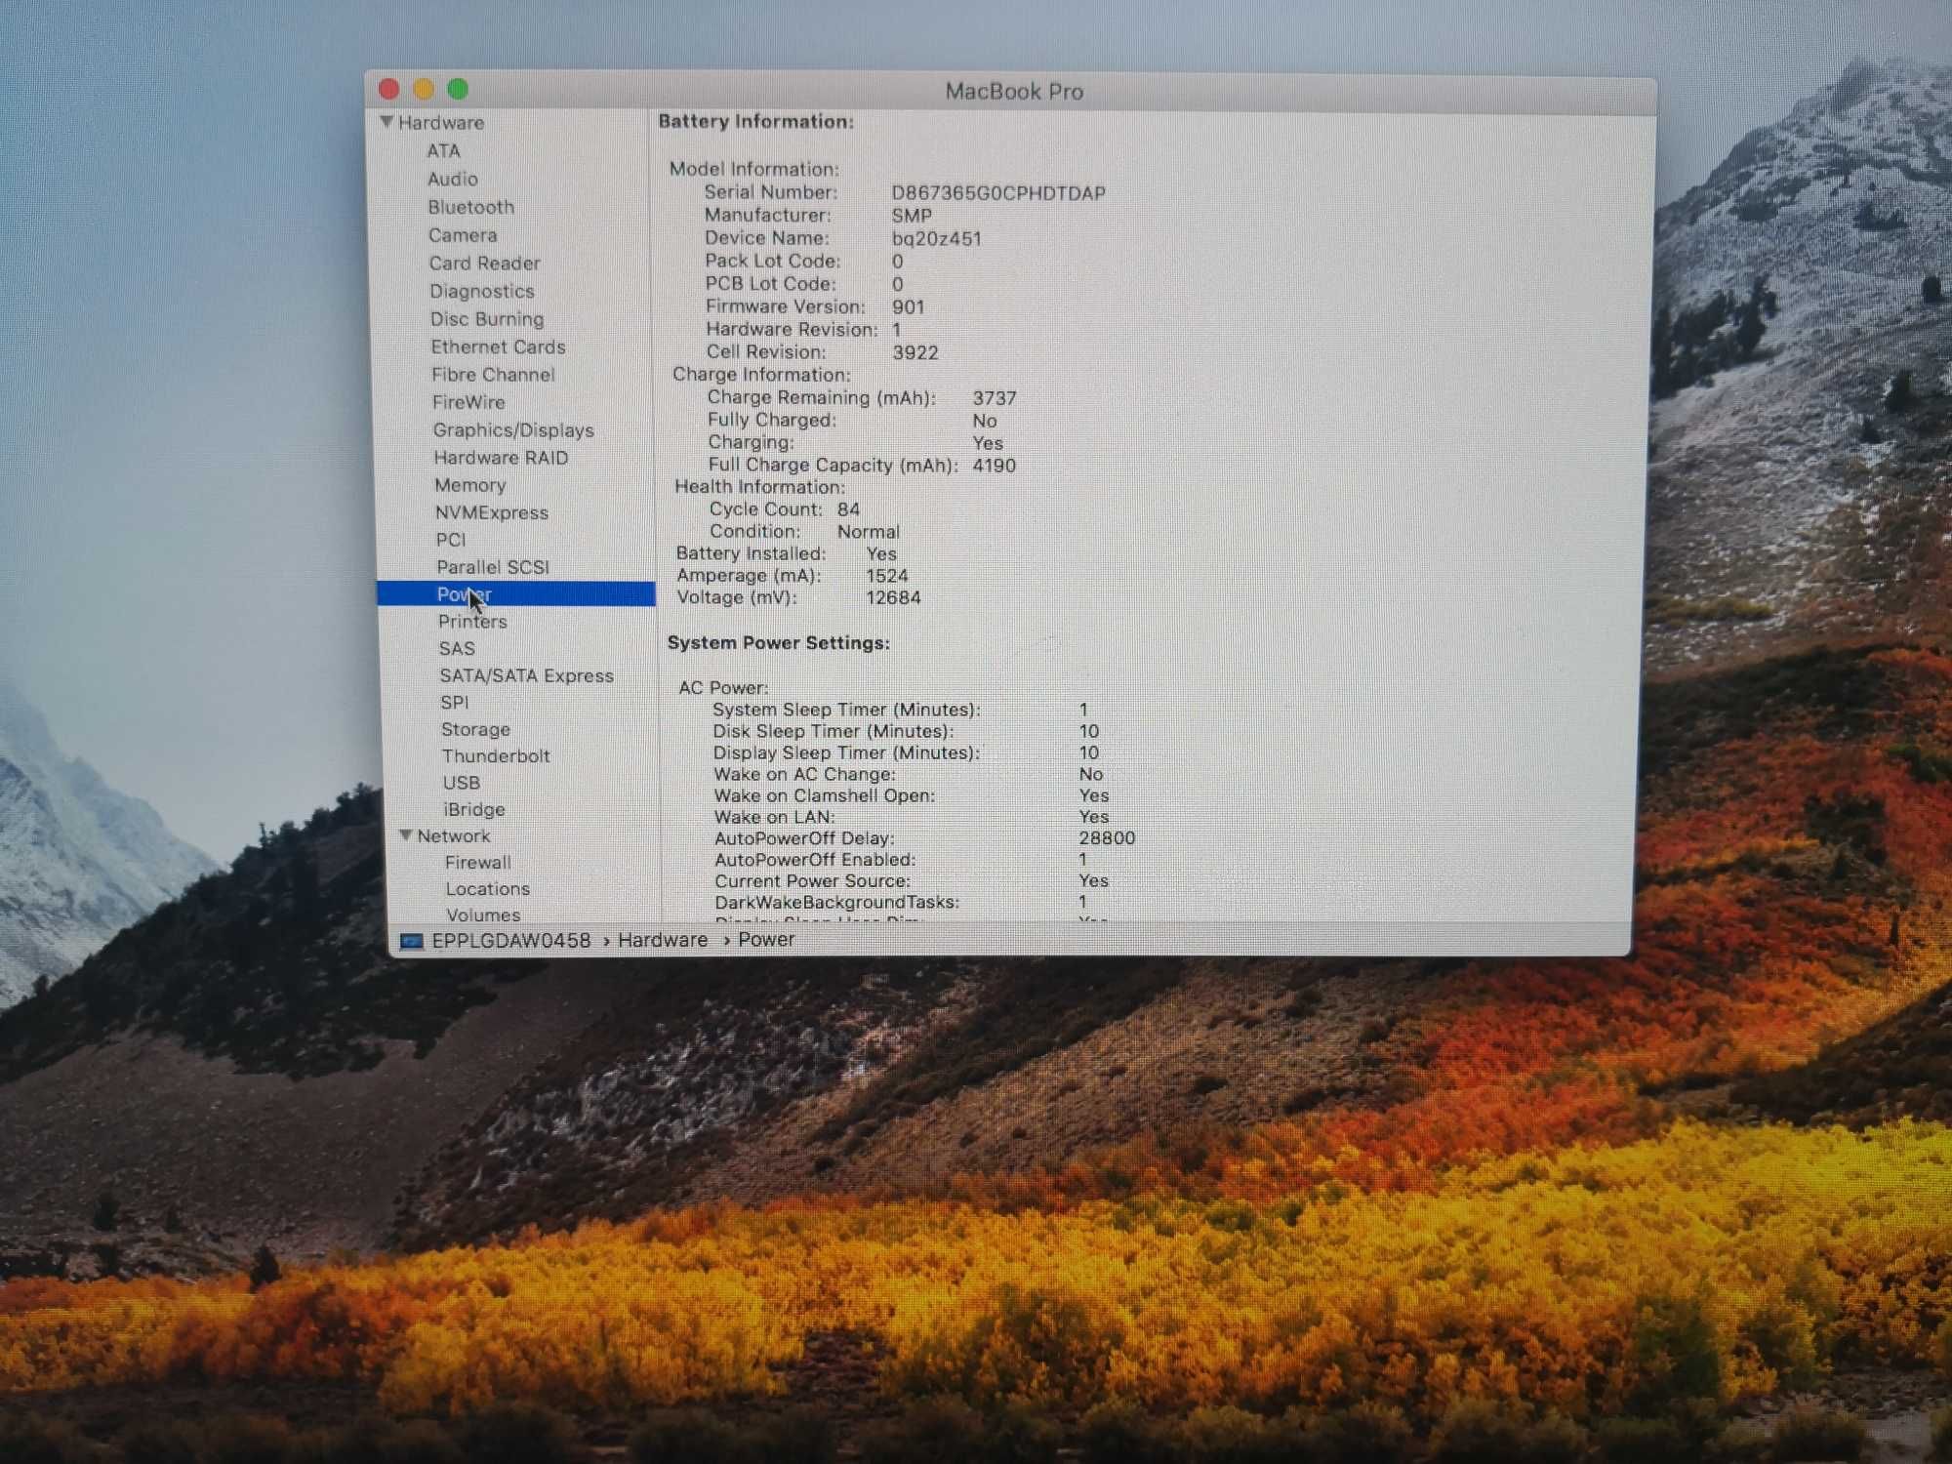Click Charge Remaining value 3737

click(x=995, y=398)
